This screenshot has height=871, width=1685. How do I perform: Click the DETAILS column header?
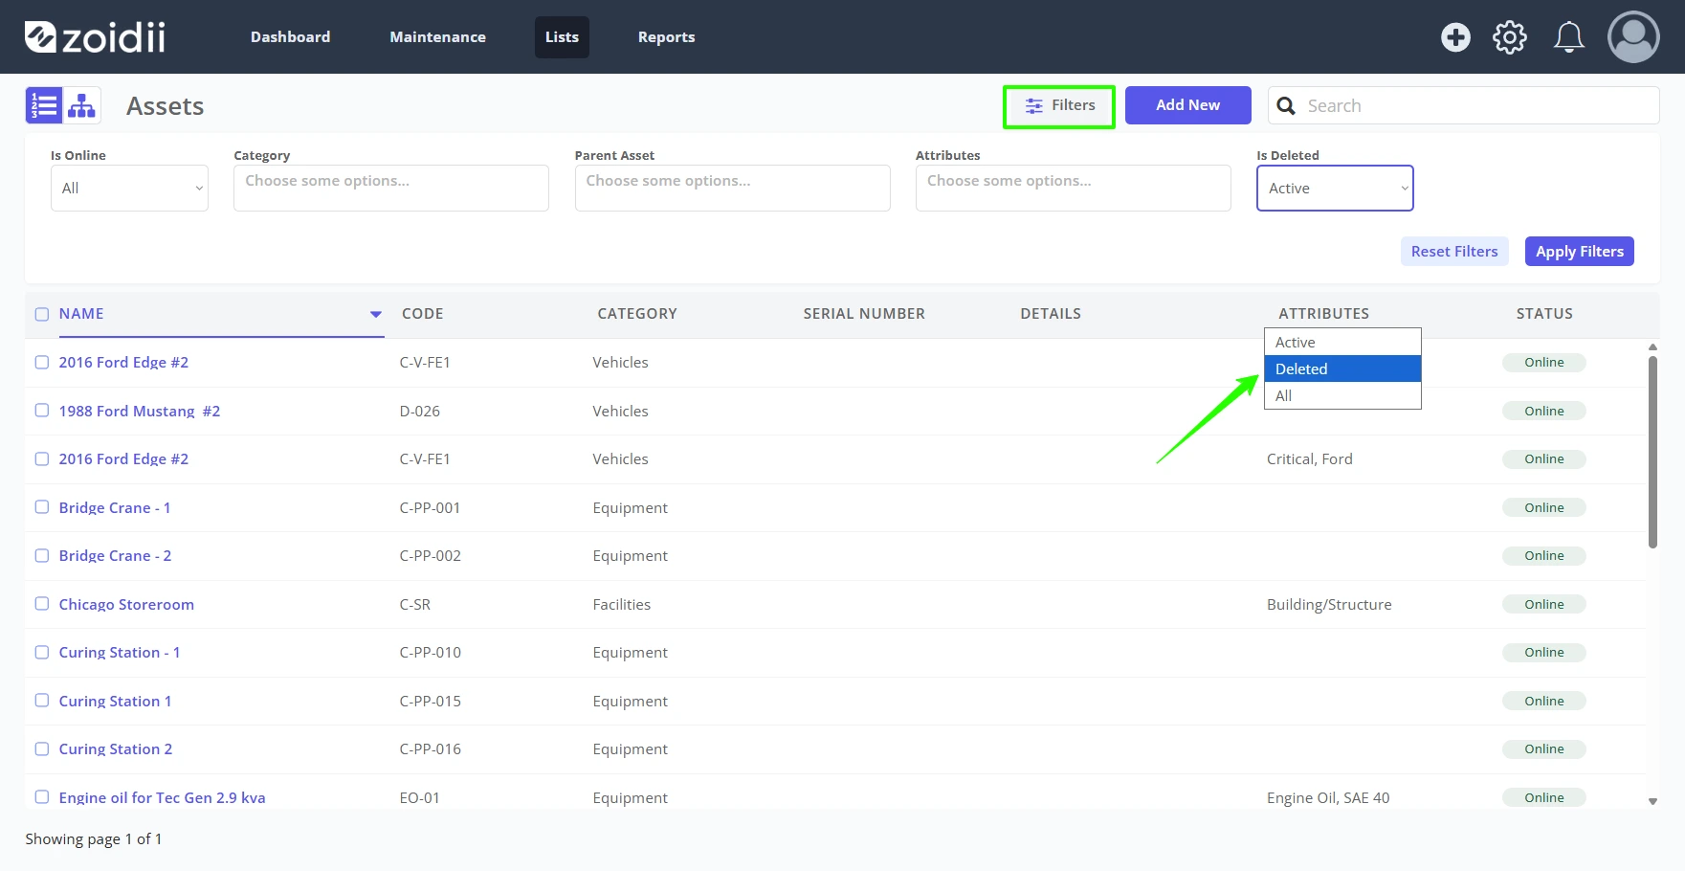[x=1051, y=314]
